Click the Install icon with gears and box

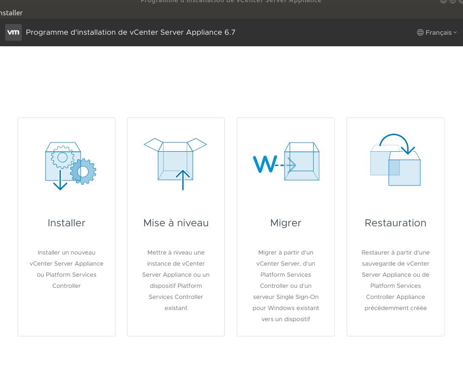pos(71,166)
